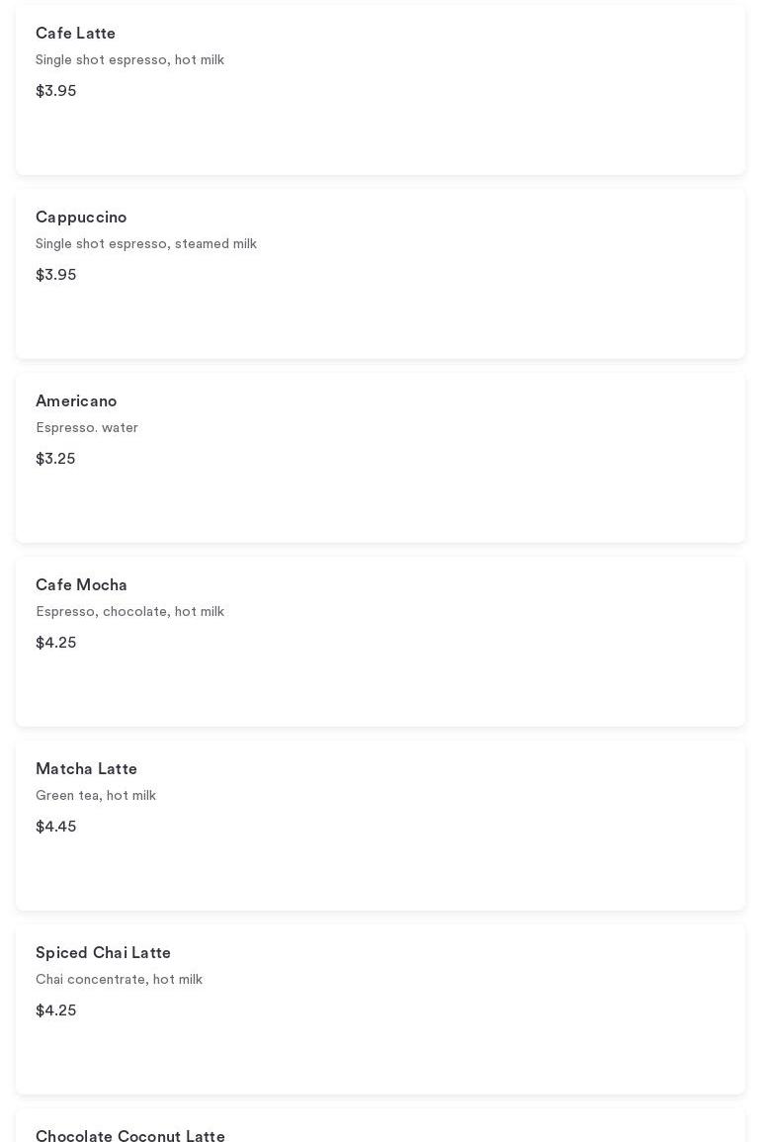Click the Cafe Latte $3.95 price
The image size is (761, 1142).
(56, 91)
